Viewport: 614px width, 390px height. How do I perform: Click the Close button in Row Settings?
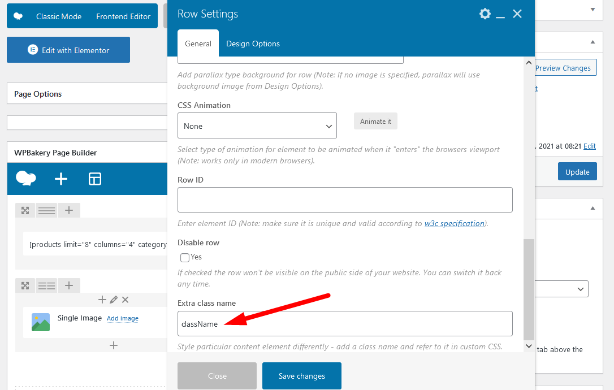pyautogui.click(x=217, y=376)
